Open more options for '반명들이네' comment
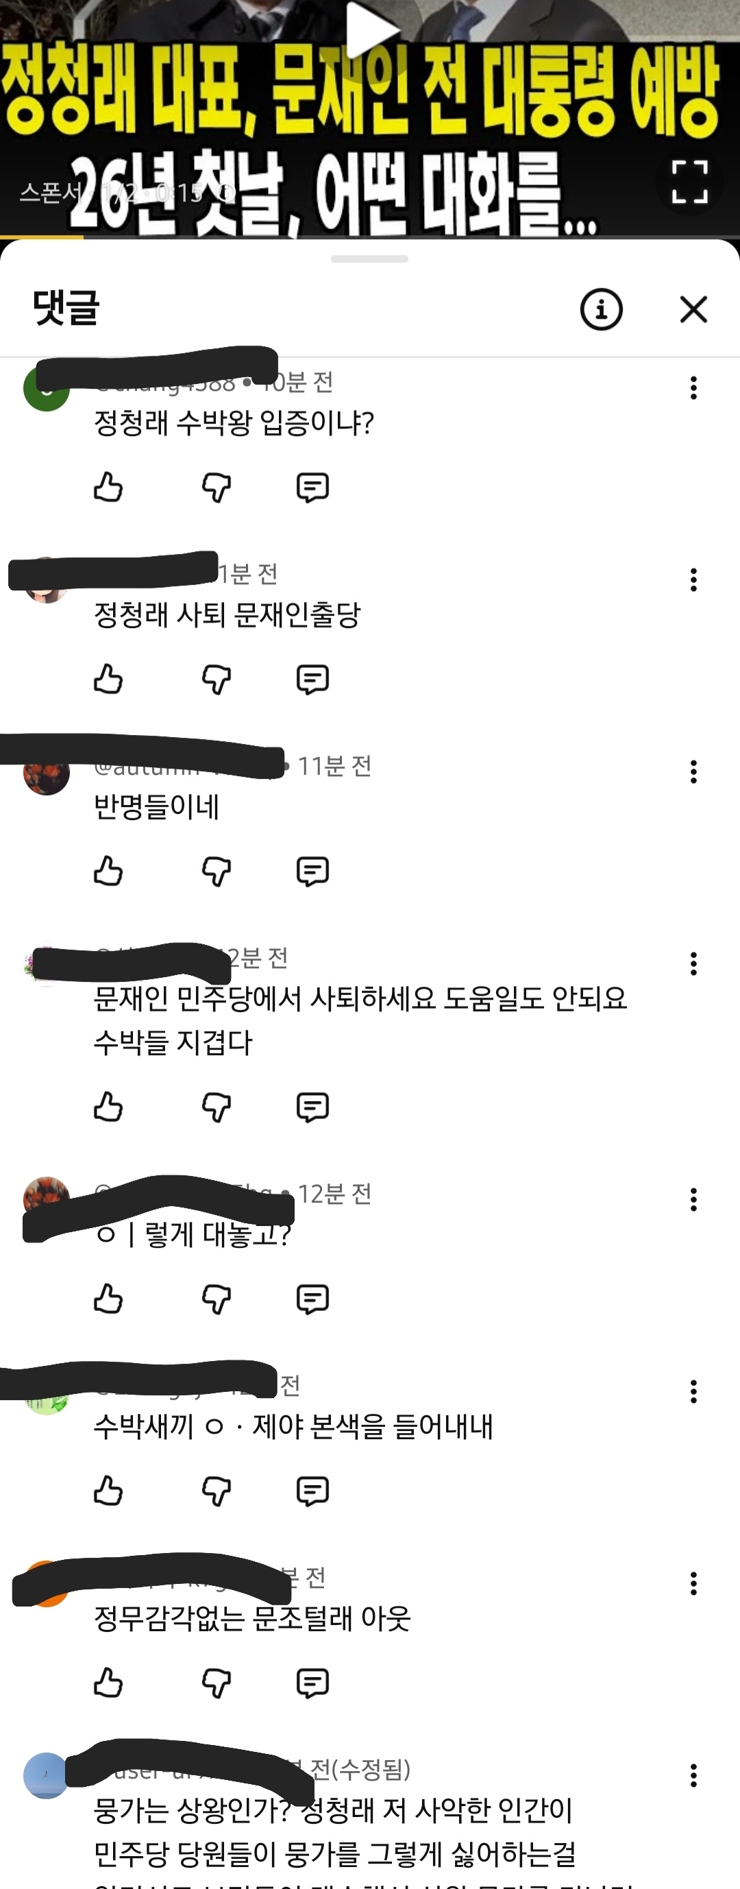Screen dimensions: 740x1889 pyautogui.click(x=693, y=771)
